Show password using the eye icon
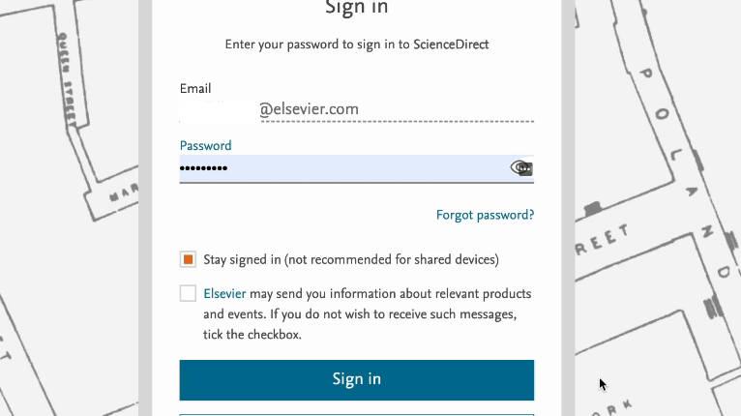The width and height of the screenshot is (741, 416). pyautogui.click(x=521, y=168)
